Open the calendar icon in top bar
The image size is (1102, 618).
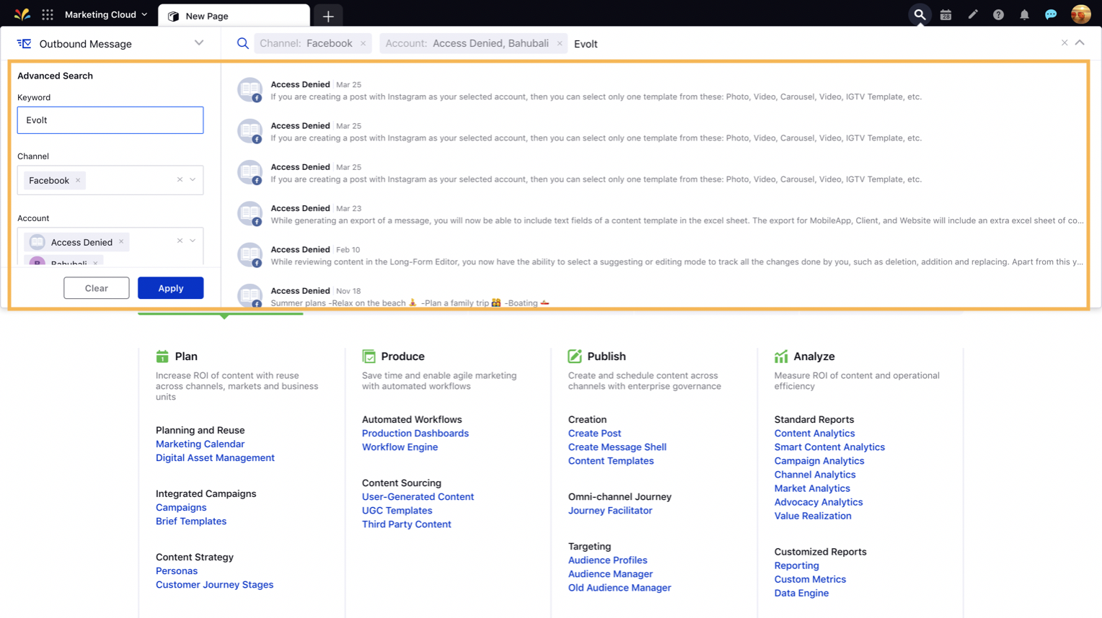[x=945, y=14]
